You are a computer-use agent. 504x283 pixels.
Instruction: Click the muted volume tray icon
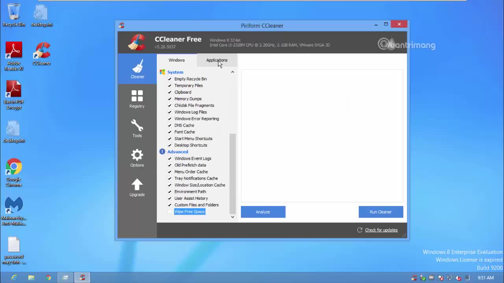pyautogui.click(x=458, y=278)
